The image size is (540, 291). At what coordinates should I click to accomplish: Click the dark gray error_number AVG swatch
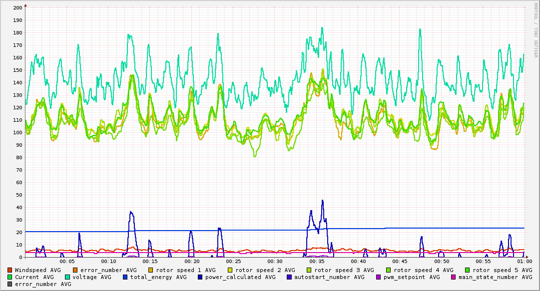(x=9, y=285)
